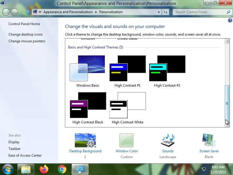
Task: Open the Sounds keyboard icon
Action: 168,140
